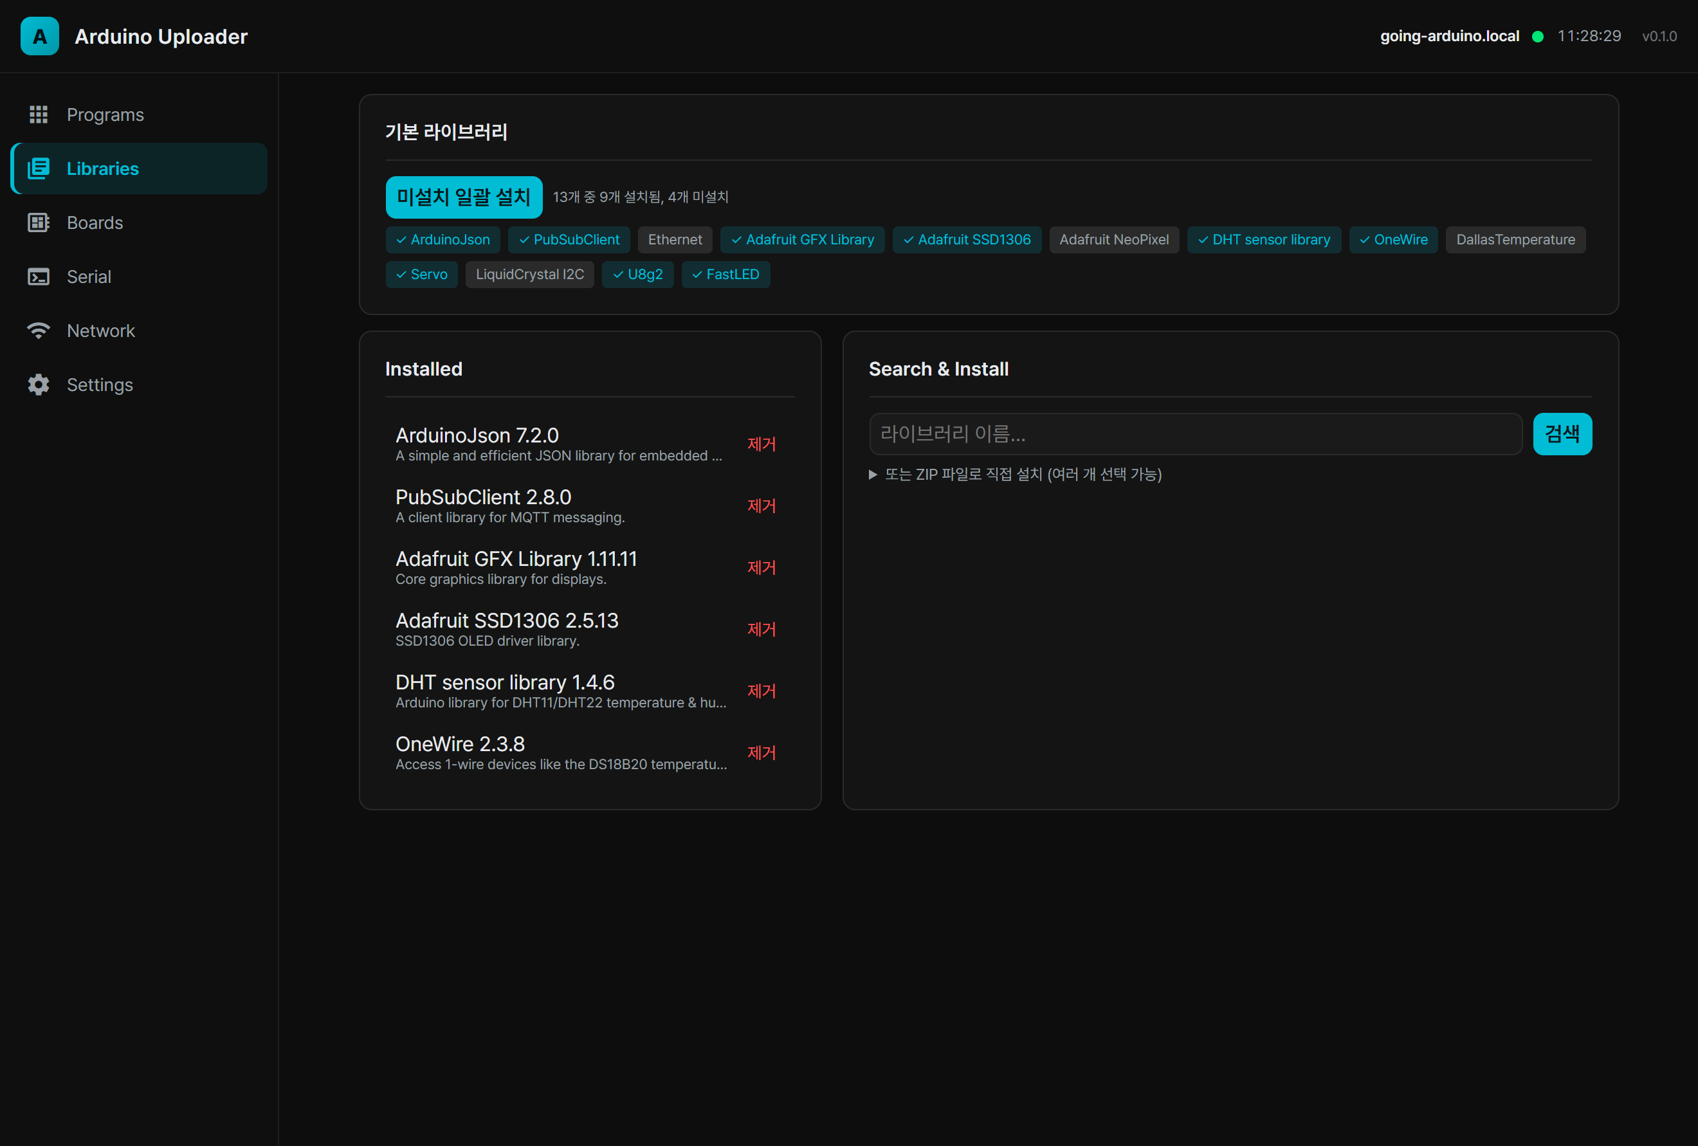Click the Adafruit GFX Library 1.11.11 entry
Image resolution: width=1698 pixels, height=1146 pixels.
(x=590, y=567)
